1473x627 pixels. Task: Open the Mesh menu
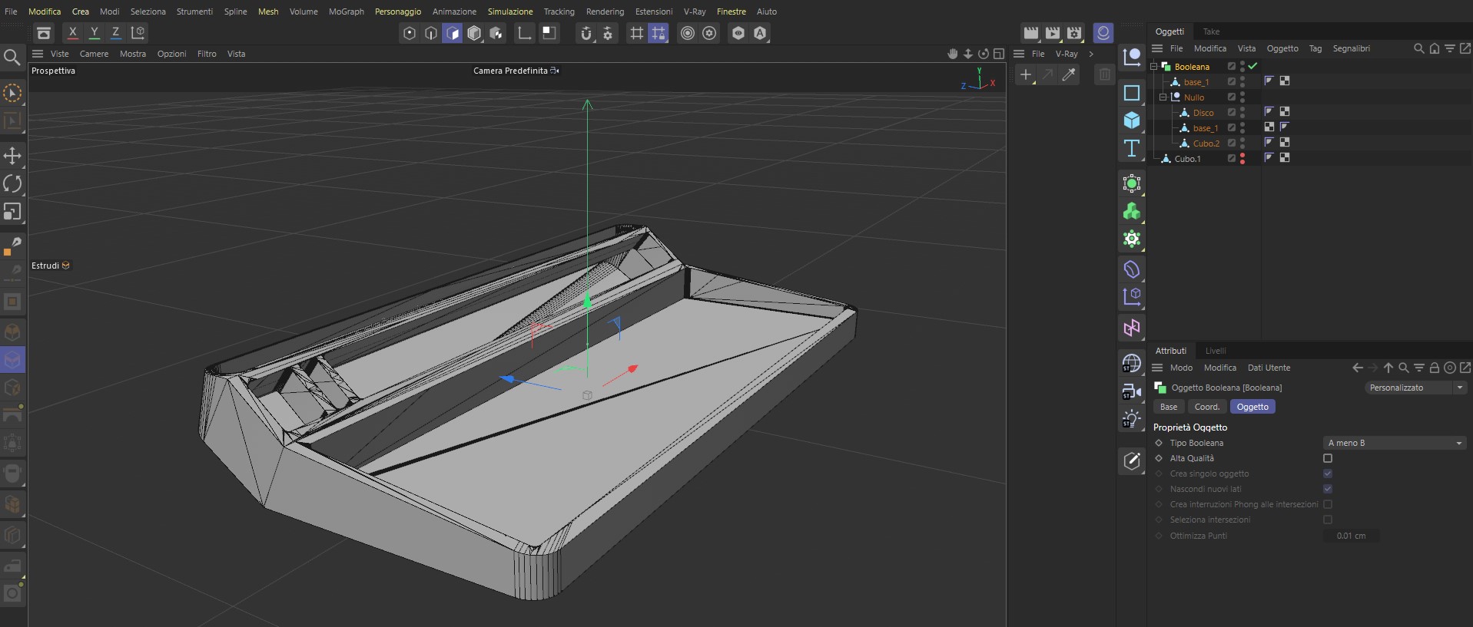tap(268, 12)
